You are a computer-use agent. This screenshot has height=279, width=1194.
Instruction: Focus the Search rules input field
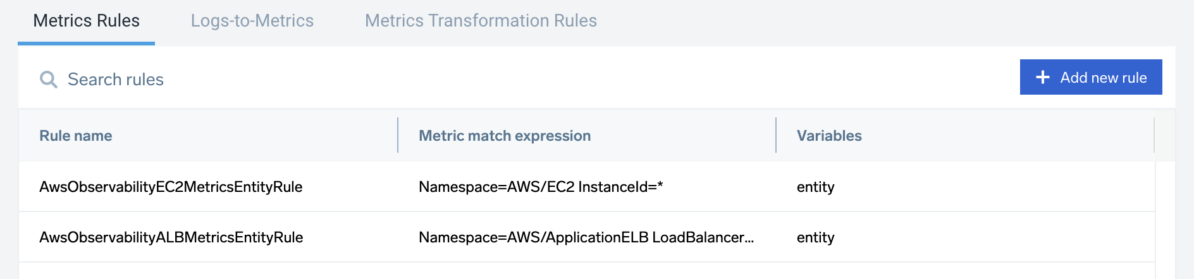click(x=253, y=80)
